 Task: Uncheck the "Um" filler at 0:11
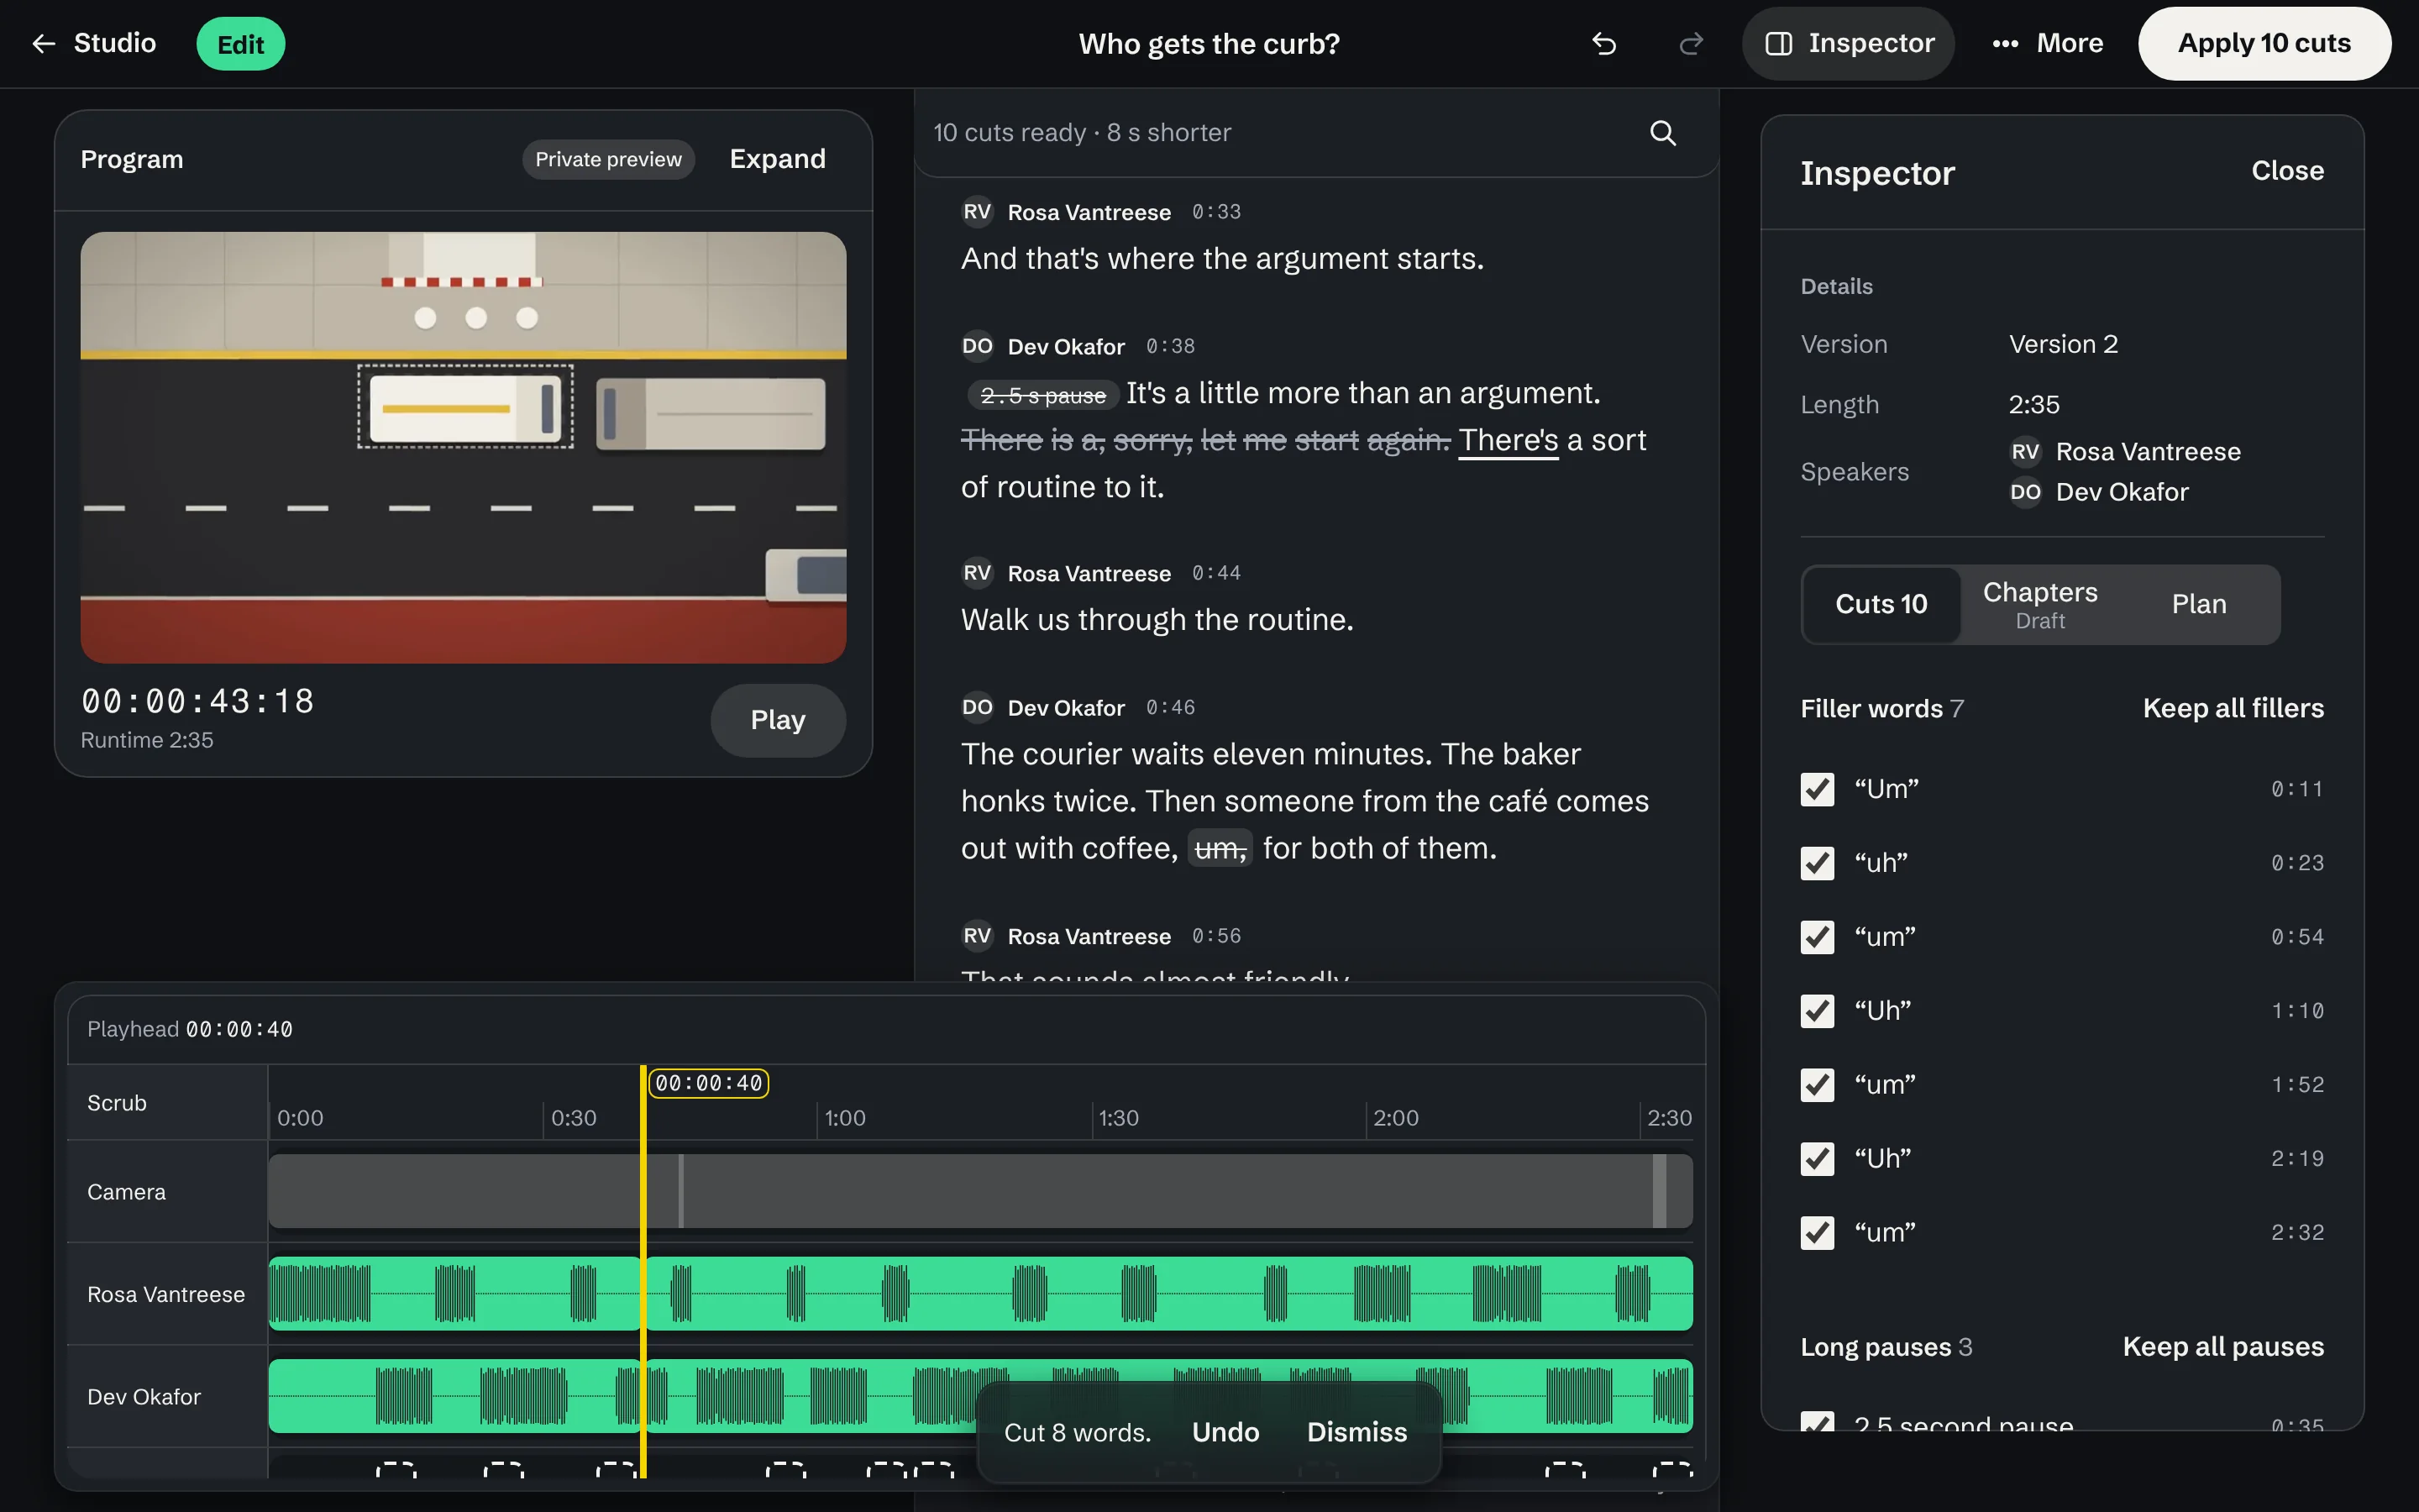click(1818, 789)
